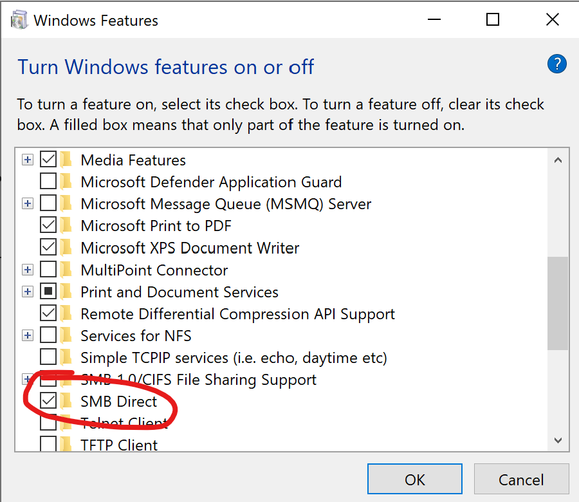Click the MultiPoint Connector folder icon
579x502 pixels.
click(66, 270)
